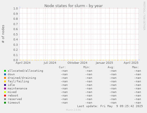Click the Min value for maintenance
Screen dimensions: 147x113
click(89, 89)
